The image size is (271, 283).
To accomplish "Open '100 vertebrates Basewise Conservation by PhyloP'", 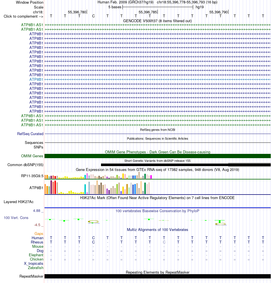I will click(x=157, y=211).
